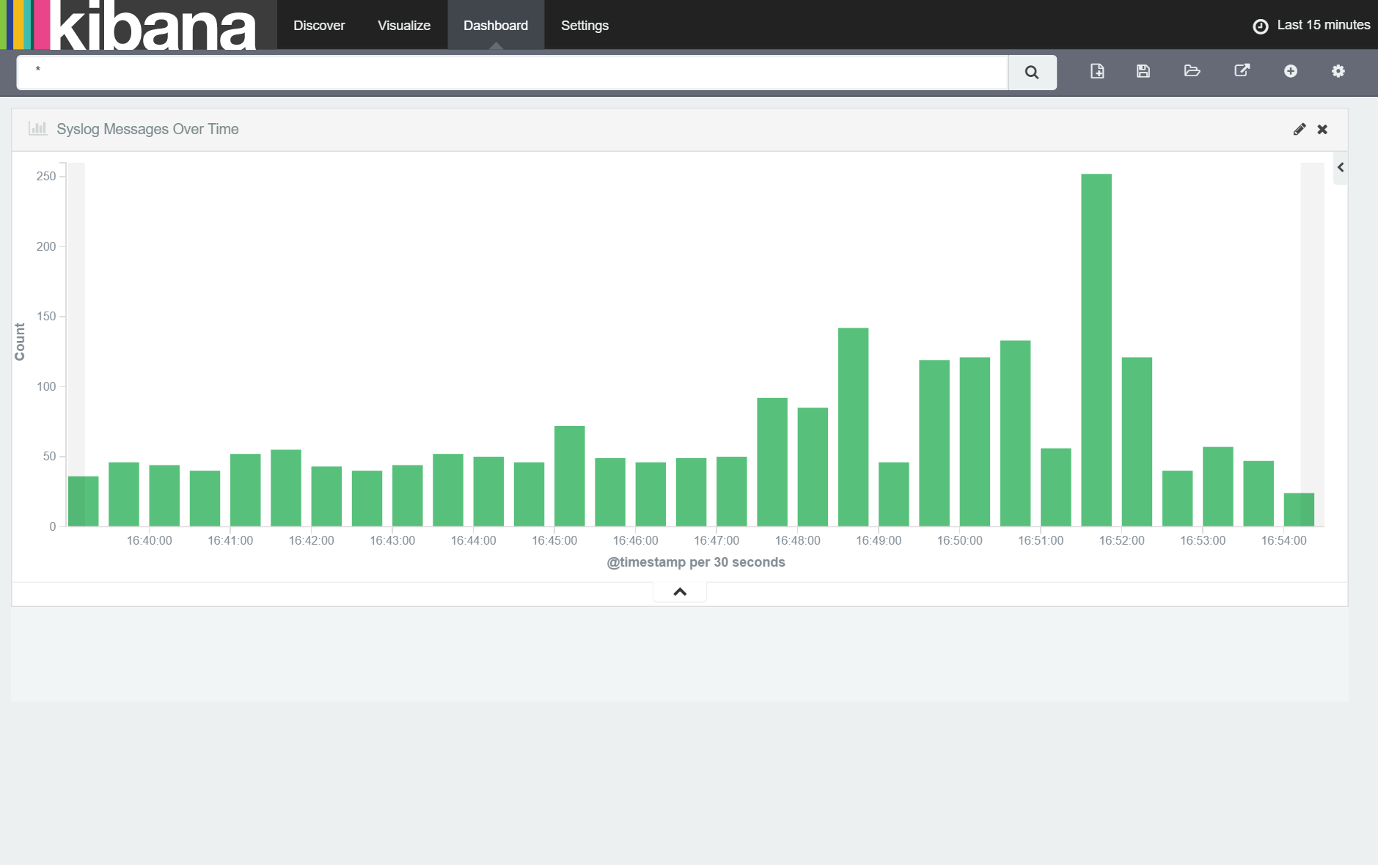Screen dimensions: 1378x865
Task: Click the 100 y-axis tick label
Action: pyautogui.click(x=46, y=386)
